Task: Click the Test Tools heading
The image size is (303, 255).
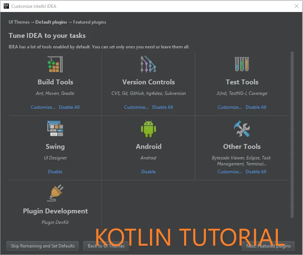Action: coord(242,82)
